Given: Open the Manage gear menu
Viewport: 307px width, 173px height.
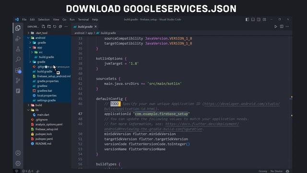Looking at the screenshot, I should coord(18,163).
